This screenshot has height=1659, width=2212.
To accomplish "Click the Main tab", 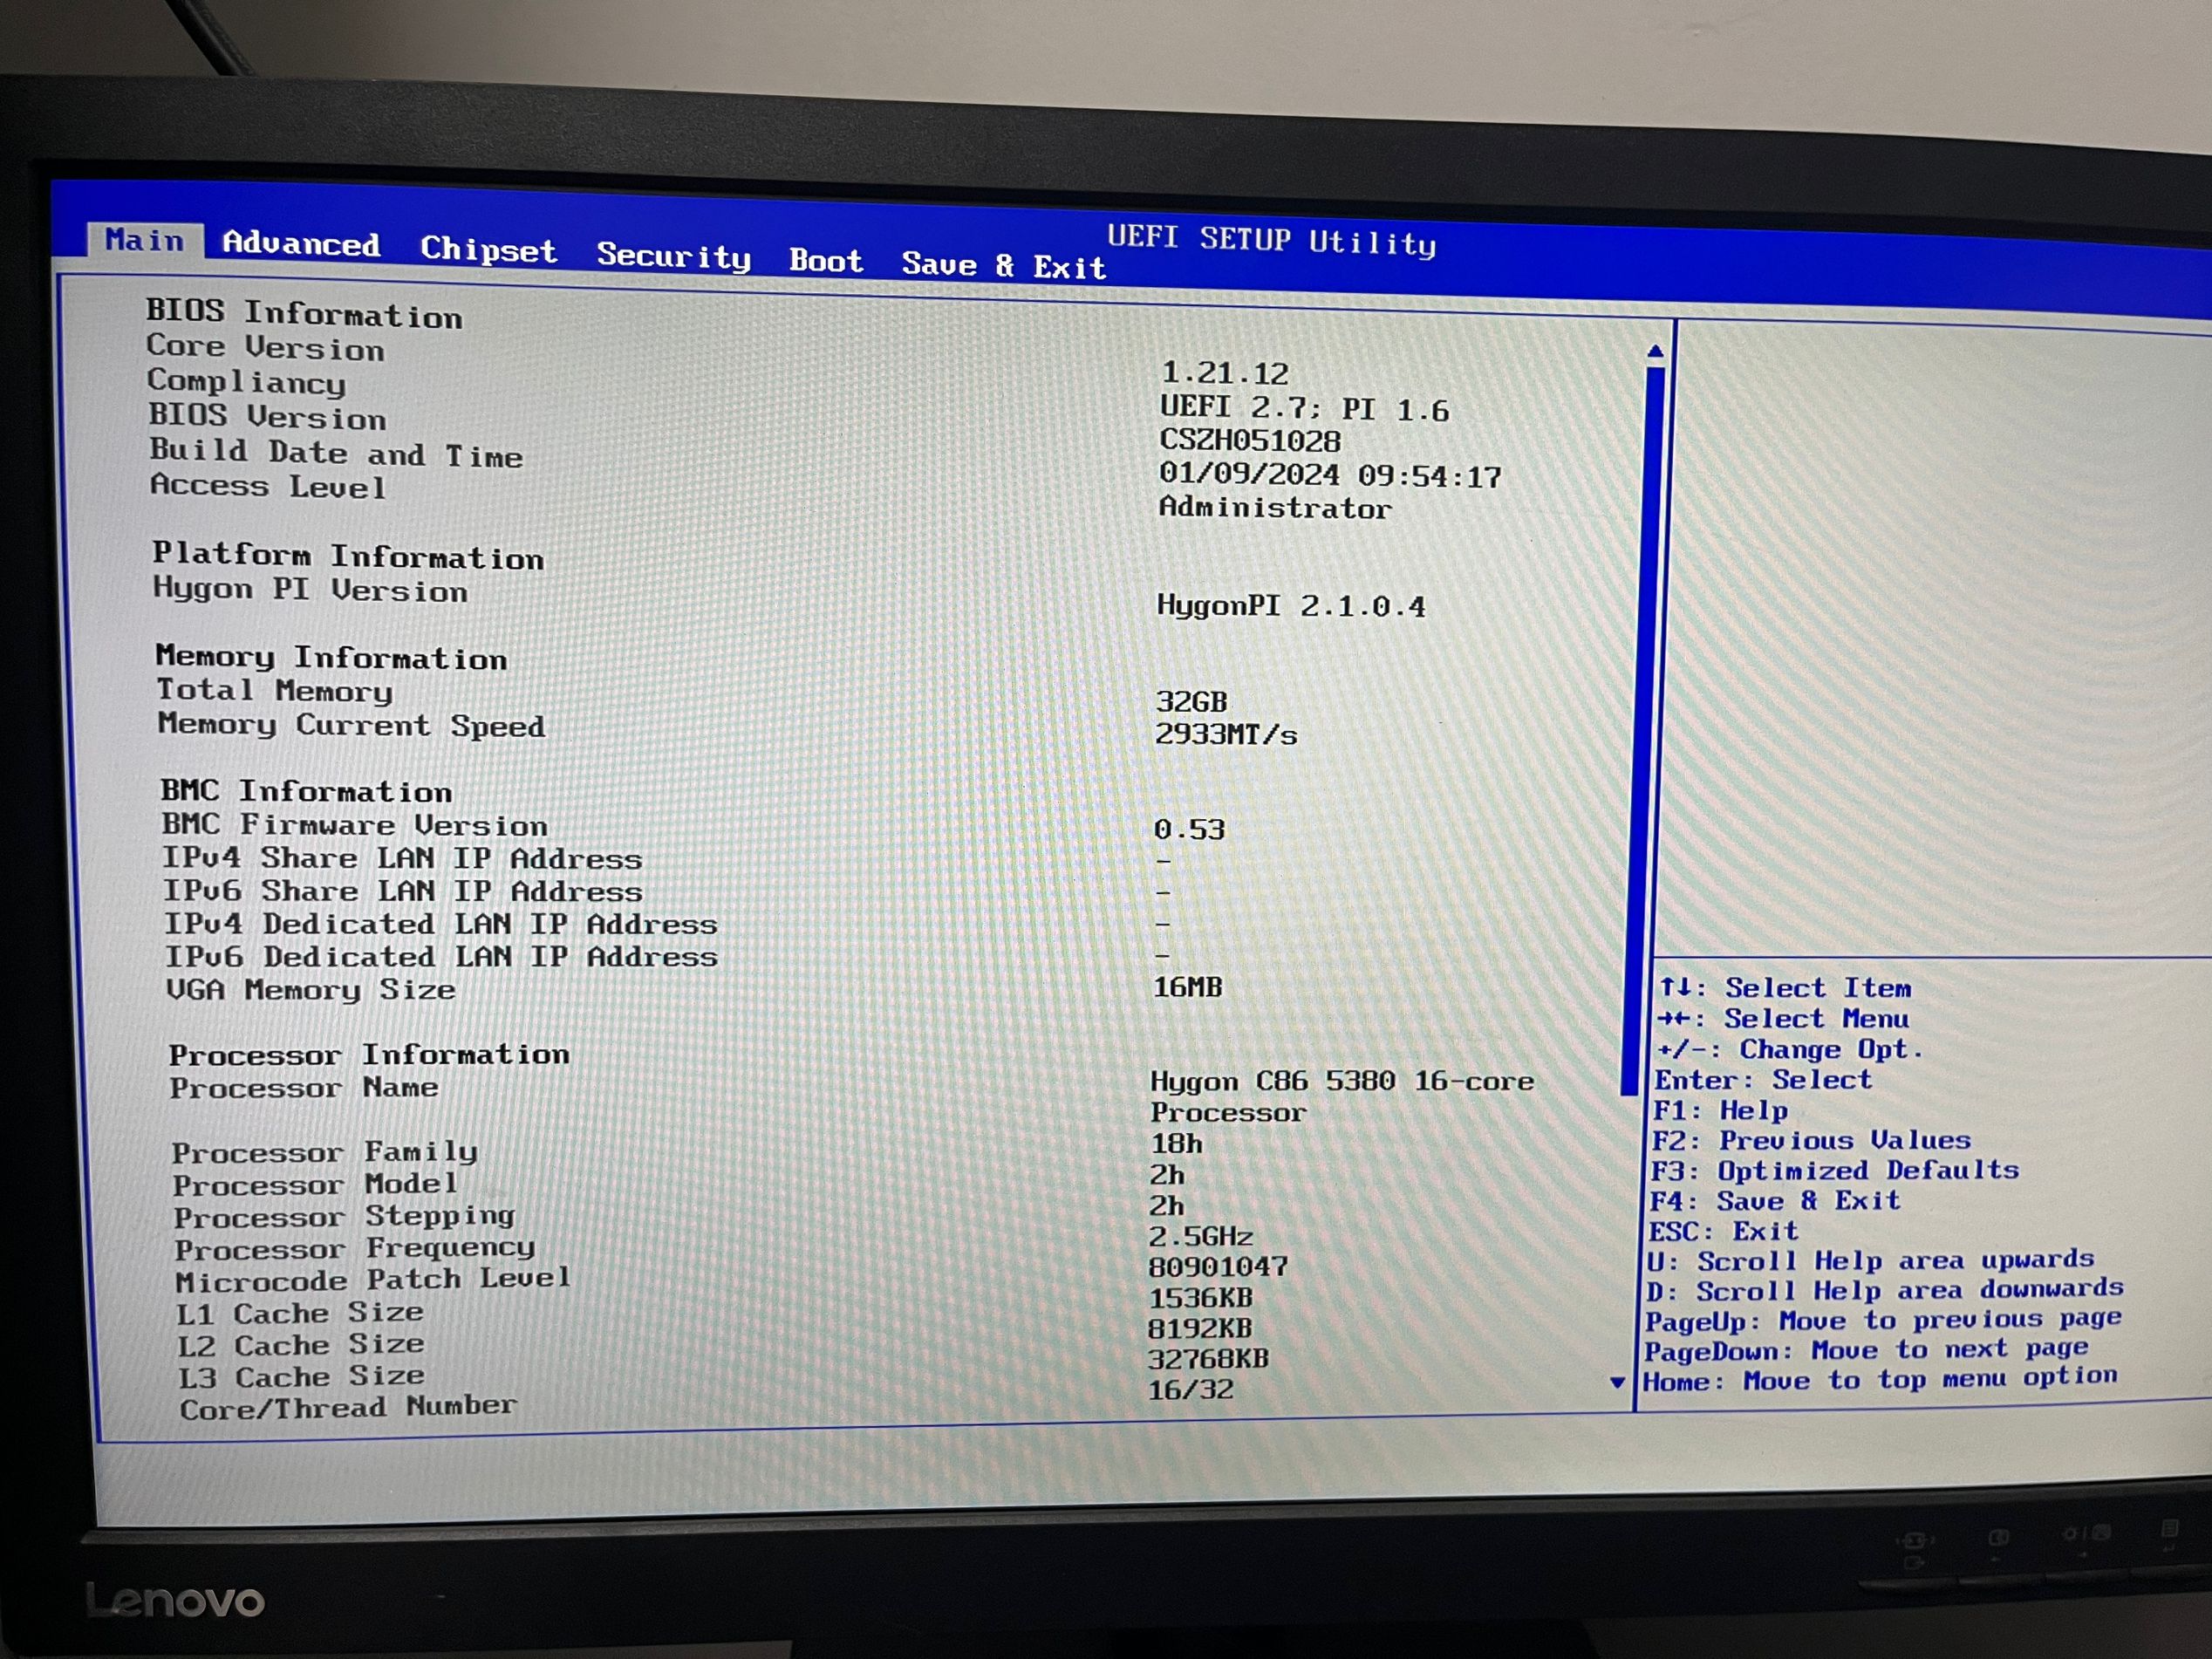I will click(145, 240).
